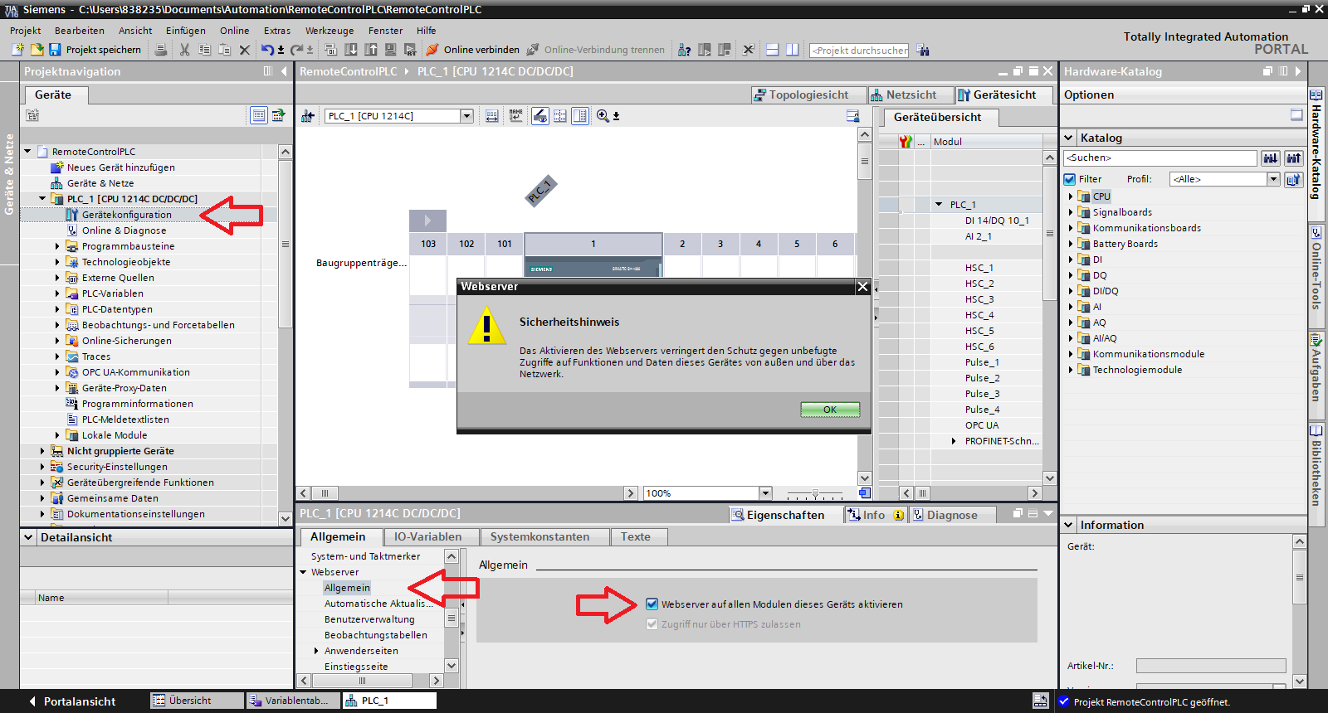Click the split editor vertically icon
Viewport: 1328px width, 713px height.
click(792, 50)
